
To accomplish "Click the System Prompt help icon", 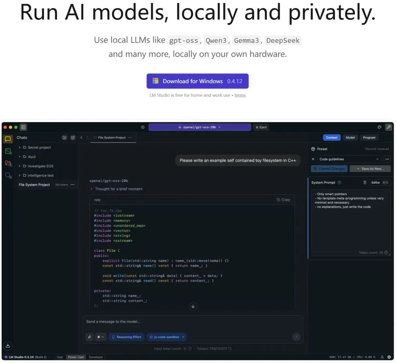I will click(339, 182).
